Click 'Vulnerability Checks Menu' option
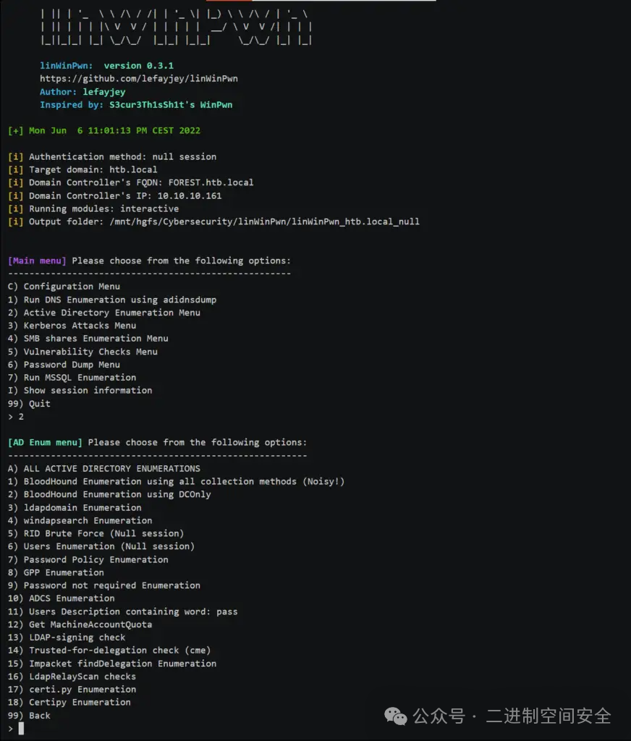Screen dimensions: 631x741 click(x=82, y=352)
